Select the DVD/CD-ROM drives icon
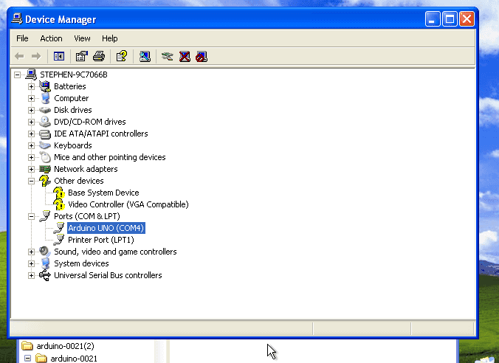 tap(45, 122)
